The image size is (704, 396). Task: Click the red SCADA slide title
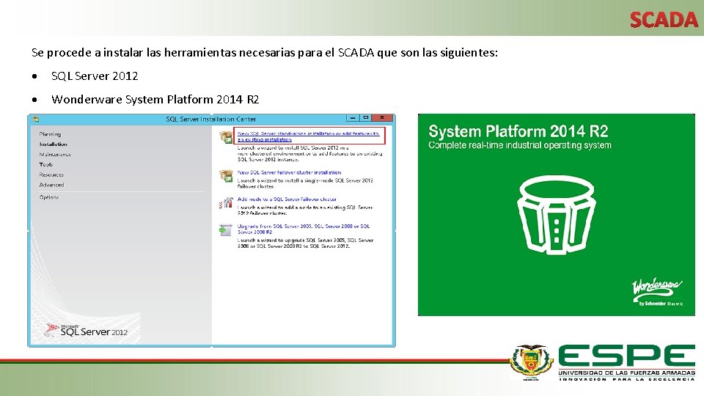click(x=664, y=20)
